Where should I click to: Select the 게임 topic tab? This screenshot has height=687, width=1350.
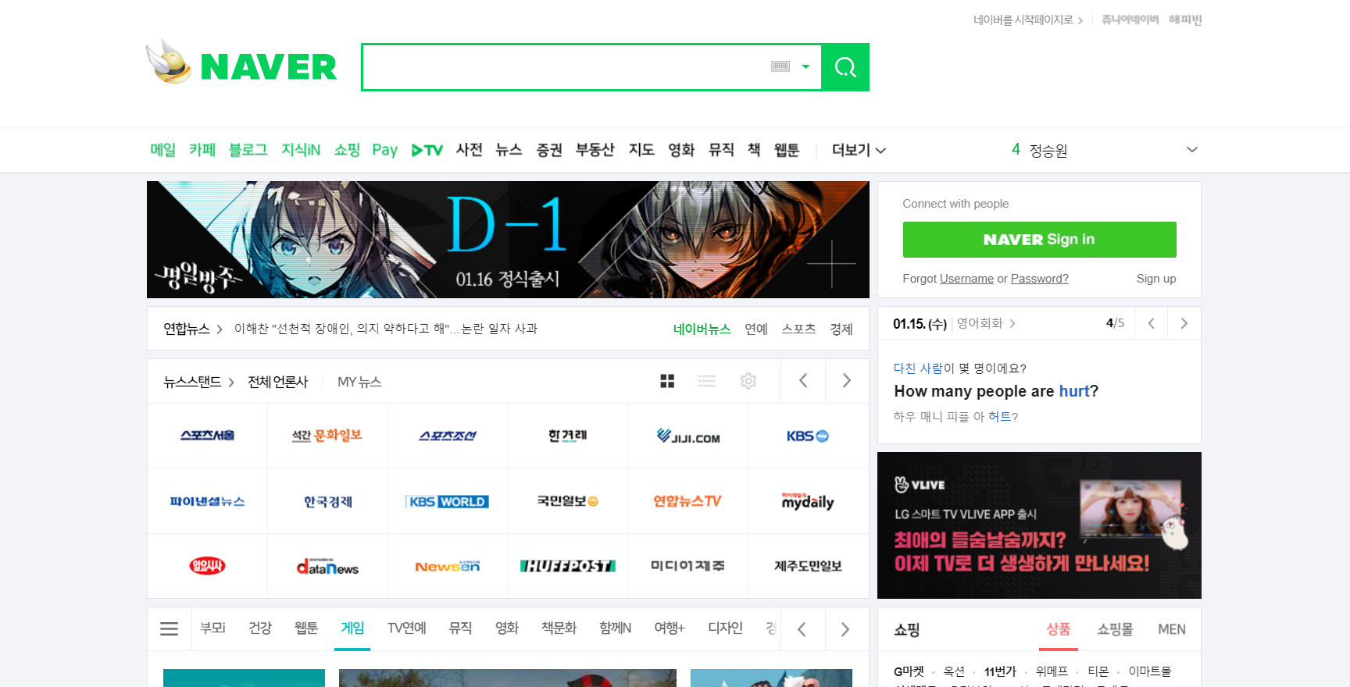352,628
